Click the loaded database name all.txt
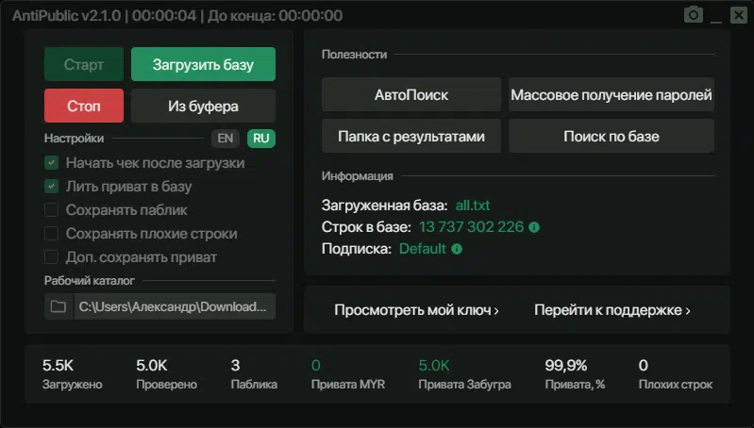This screenshot has height=428, width=754. coord(473,206)
